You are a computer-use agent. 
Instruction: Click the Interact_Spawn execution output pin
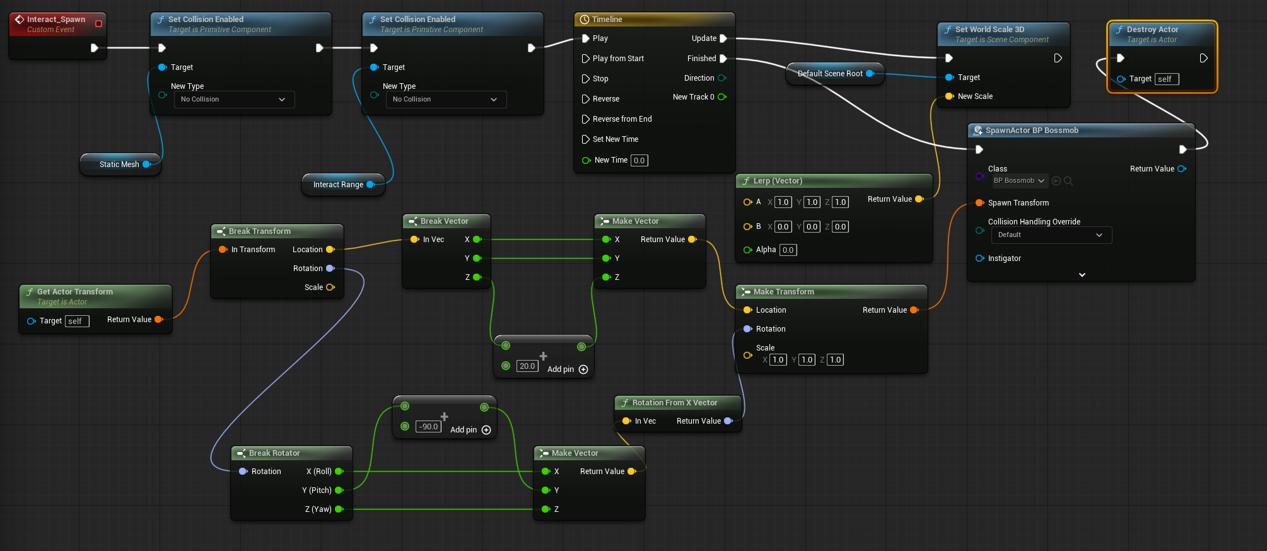coord(95,48)
